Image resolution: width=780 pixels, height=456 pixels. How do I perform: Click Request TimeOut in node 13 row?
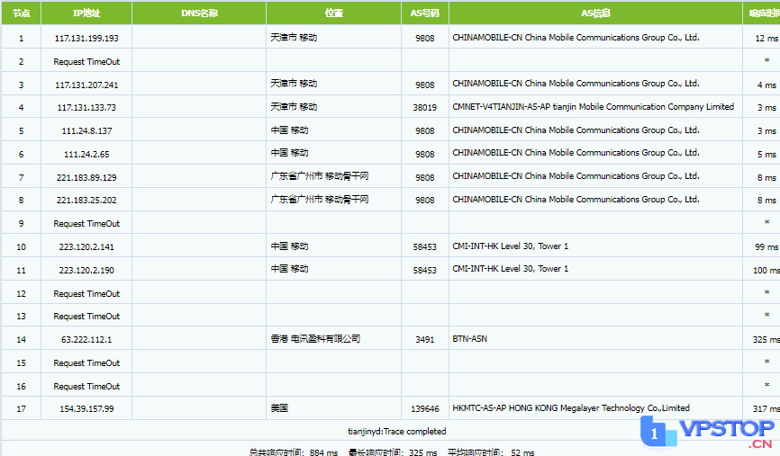coord(86,316)
